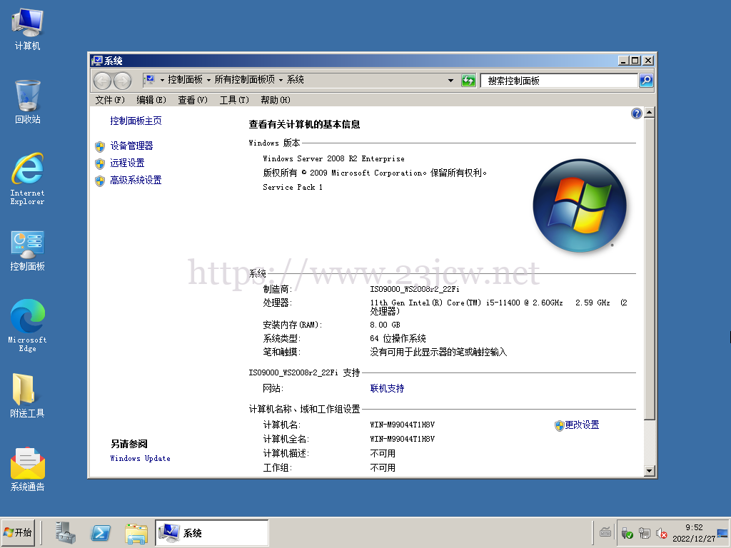Click the green refresh button

[468, 81]
